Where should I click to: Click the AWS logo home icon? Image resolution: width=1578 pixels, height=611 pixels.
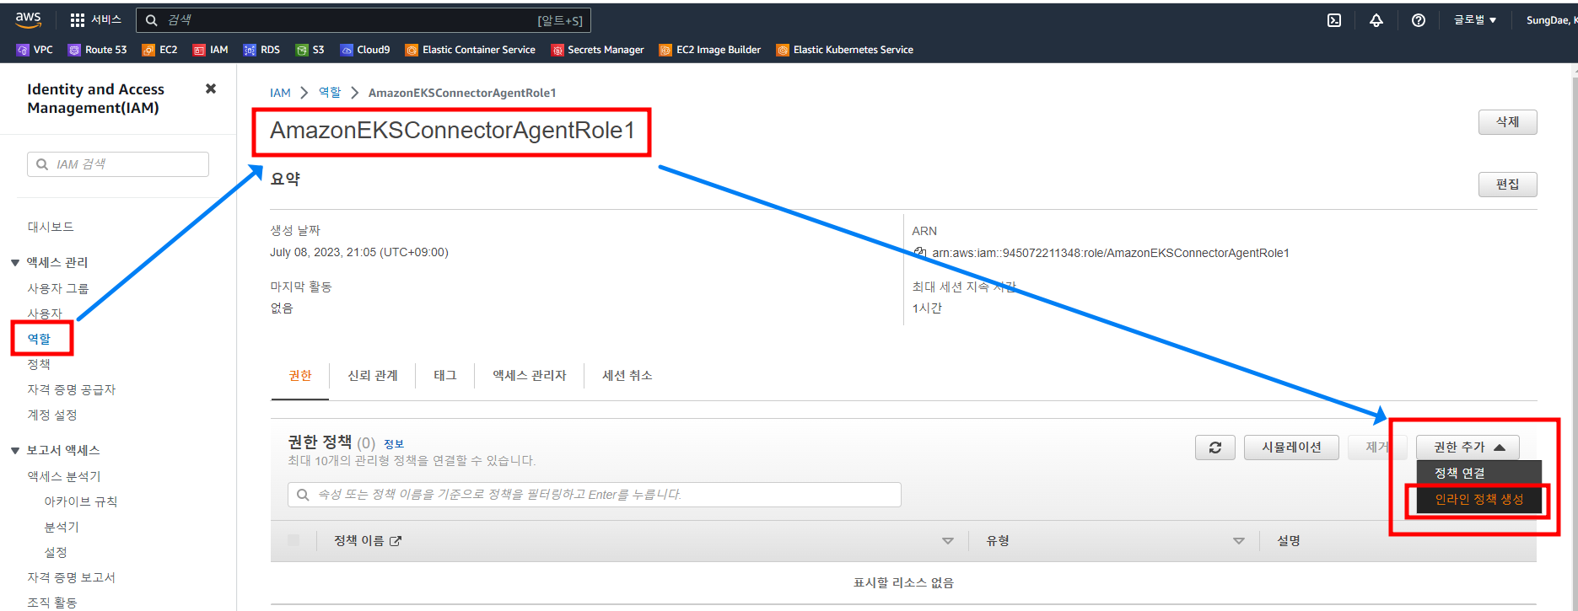click(28, 19)
